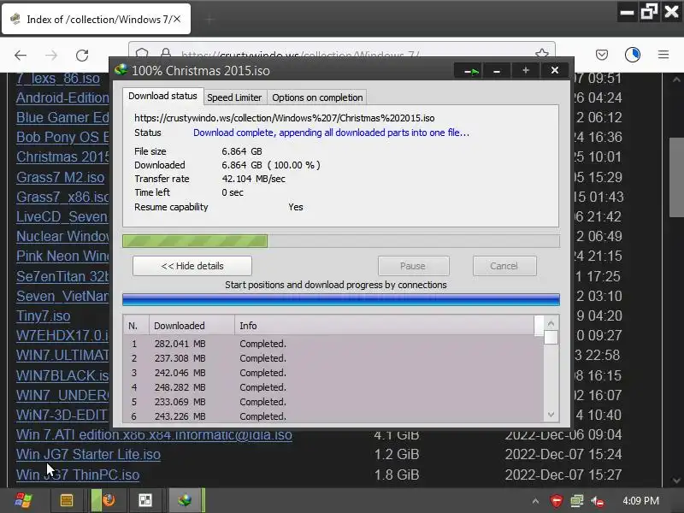Select the Index of /collection/Windows 7 browser tab
The width and height of the screenshot is (684, 513).
(96, 19)
